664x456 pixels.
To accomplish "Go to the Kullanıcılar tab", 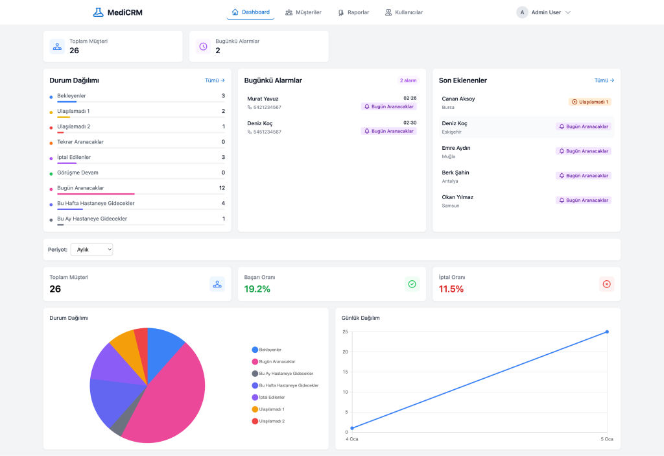I will click(x=403, y=12).
